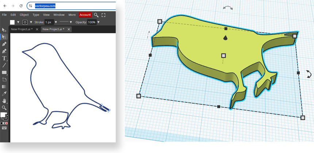Open the fill color dropdown arrow
Image resolution: width=314 pixels, height=153 pixels.
18,22
